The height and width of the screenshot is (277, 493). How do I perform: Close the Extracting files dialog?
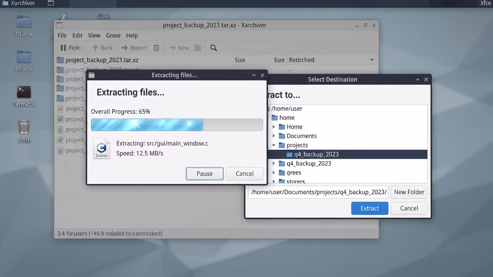point(262,75)
